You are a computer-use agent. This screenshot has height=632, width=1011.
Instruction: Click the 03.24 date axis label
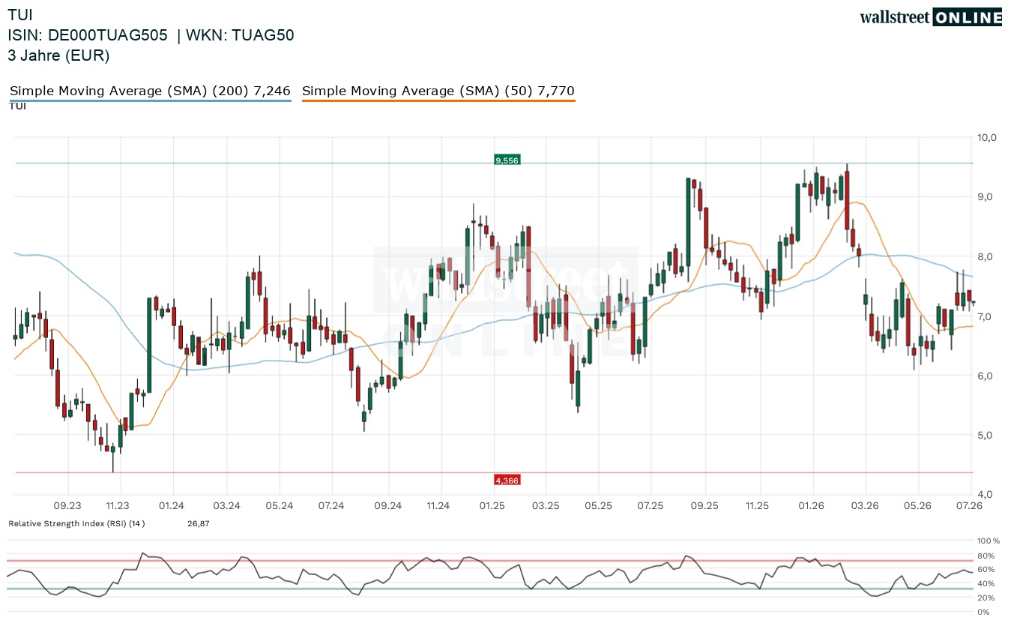point(226,506)
